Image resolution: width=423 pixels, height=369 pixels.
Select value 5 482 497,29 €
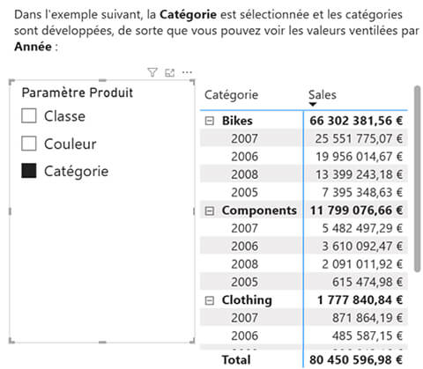[x=362, y=228]
